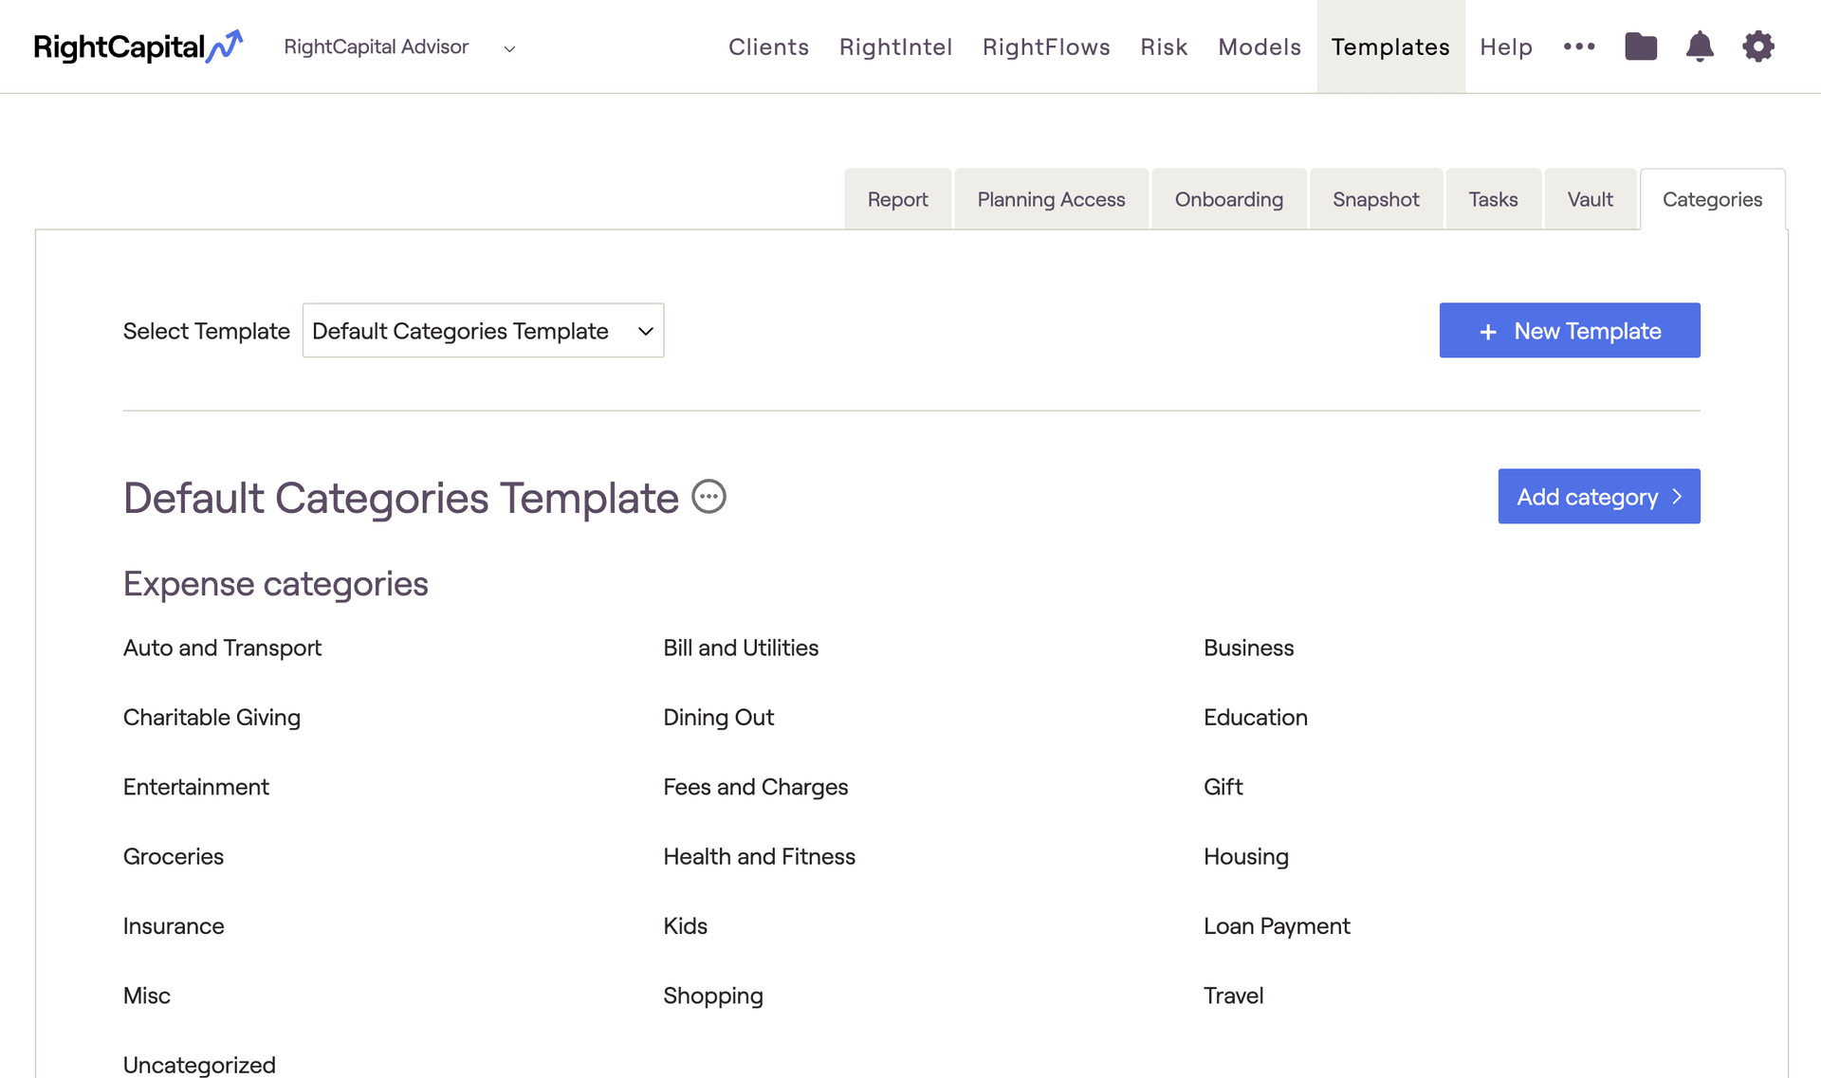This screenshot has width=1821, height=1078.
Task: Open notifications bell
Action: [x=1700, y=46]
